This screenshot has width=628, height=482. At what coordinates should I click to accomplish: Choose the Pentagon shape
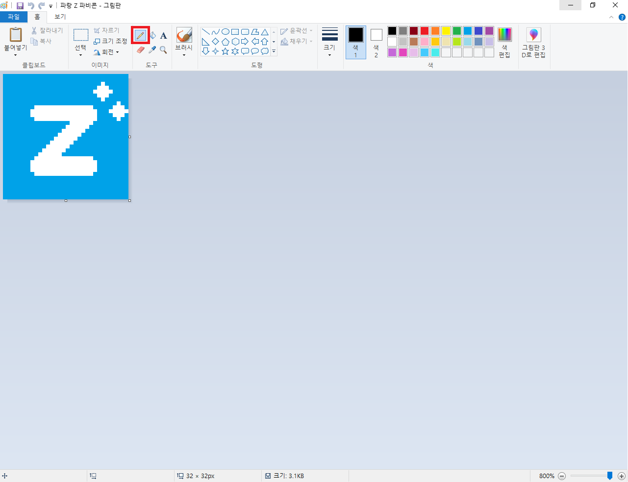pyautogui.click(x=226, y=42)
